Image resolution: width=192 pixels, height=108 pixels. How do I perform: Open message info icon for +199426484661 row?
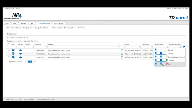coord(122,50)
